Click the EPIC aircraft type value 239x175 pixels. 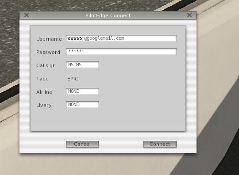tap(73, 79)
